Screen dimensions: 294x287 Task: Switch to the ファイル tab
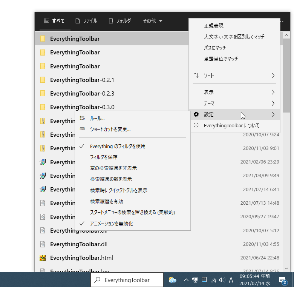click(x=86, y=21)
